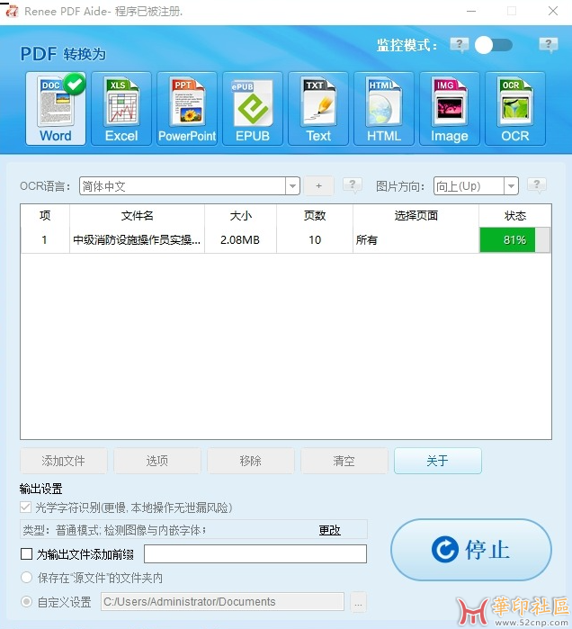Click the page count cell showing 10

click(x=315, y=240)
